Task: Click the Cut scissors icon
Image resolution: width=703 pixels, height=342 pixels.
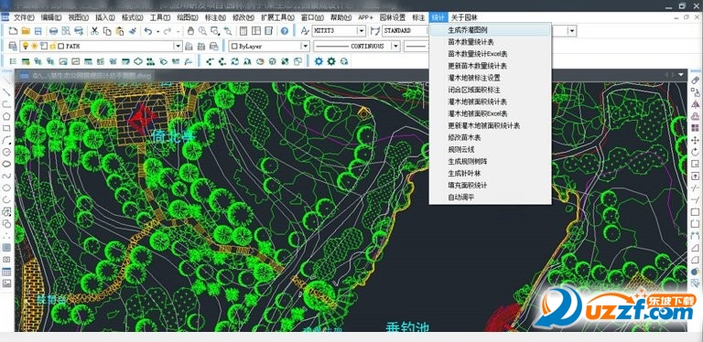Action: pyautogui.click(x=94, y=31)
